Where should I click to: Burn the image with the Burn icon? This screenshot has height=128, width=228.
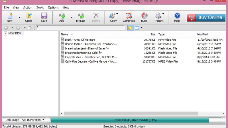(144, 16)
